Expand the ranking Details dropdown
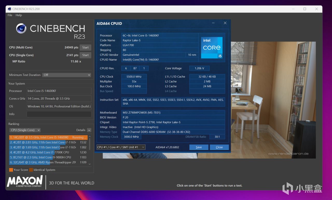The height and width of the screenshot is (200, 332). (x=89, y=130)
